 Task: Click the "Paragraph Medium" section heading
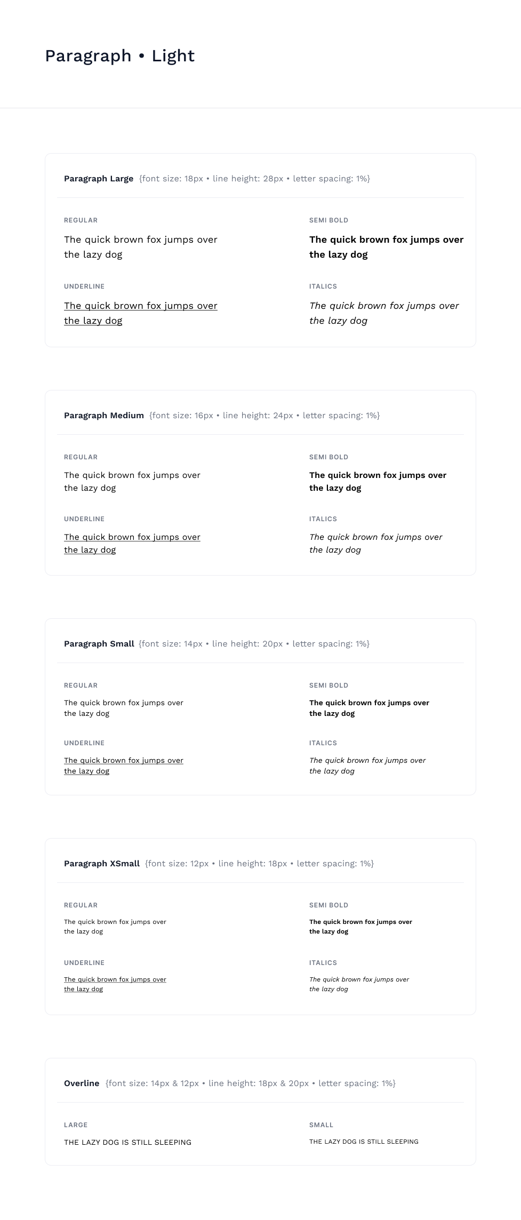click(104, 416)
